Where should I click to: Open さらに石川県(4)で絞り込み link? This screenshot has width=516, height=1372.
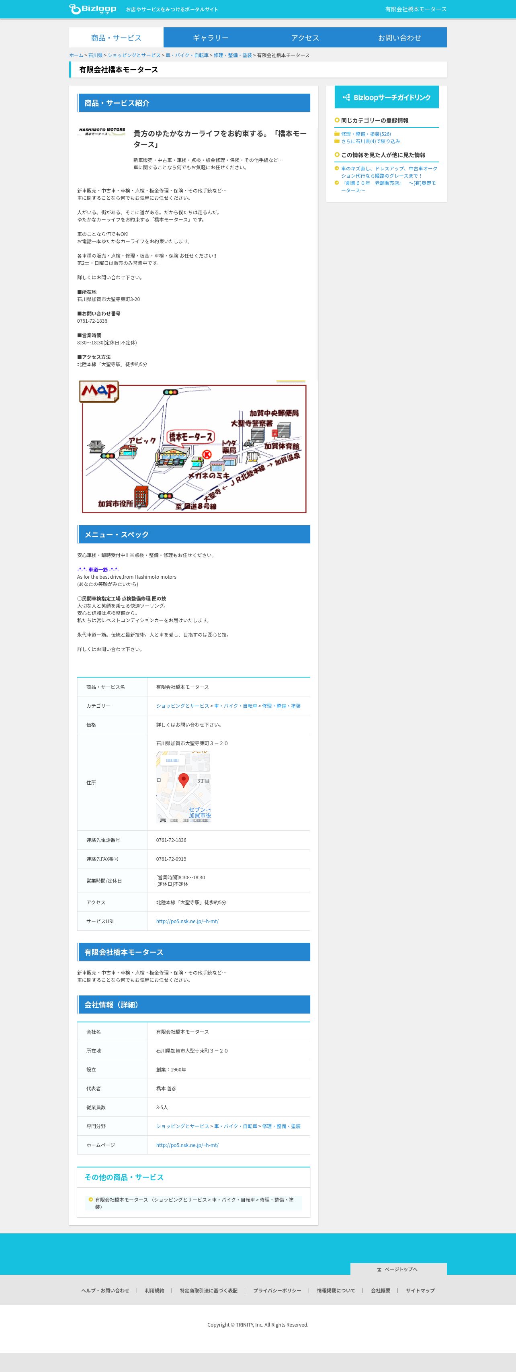point(371,142)
